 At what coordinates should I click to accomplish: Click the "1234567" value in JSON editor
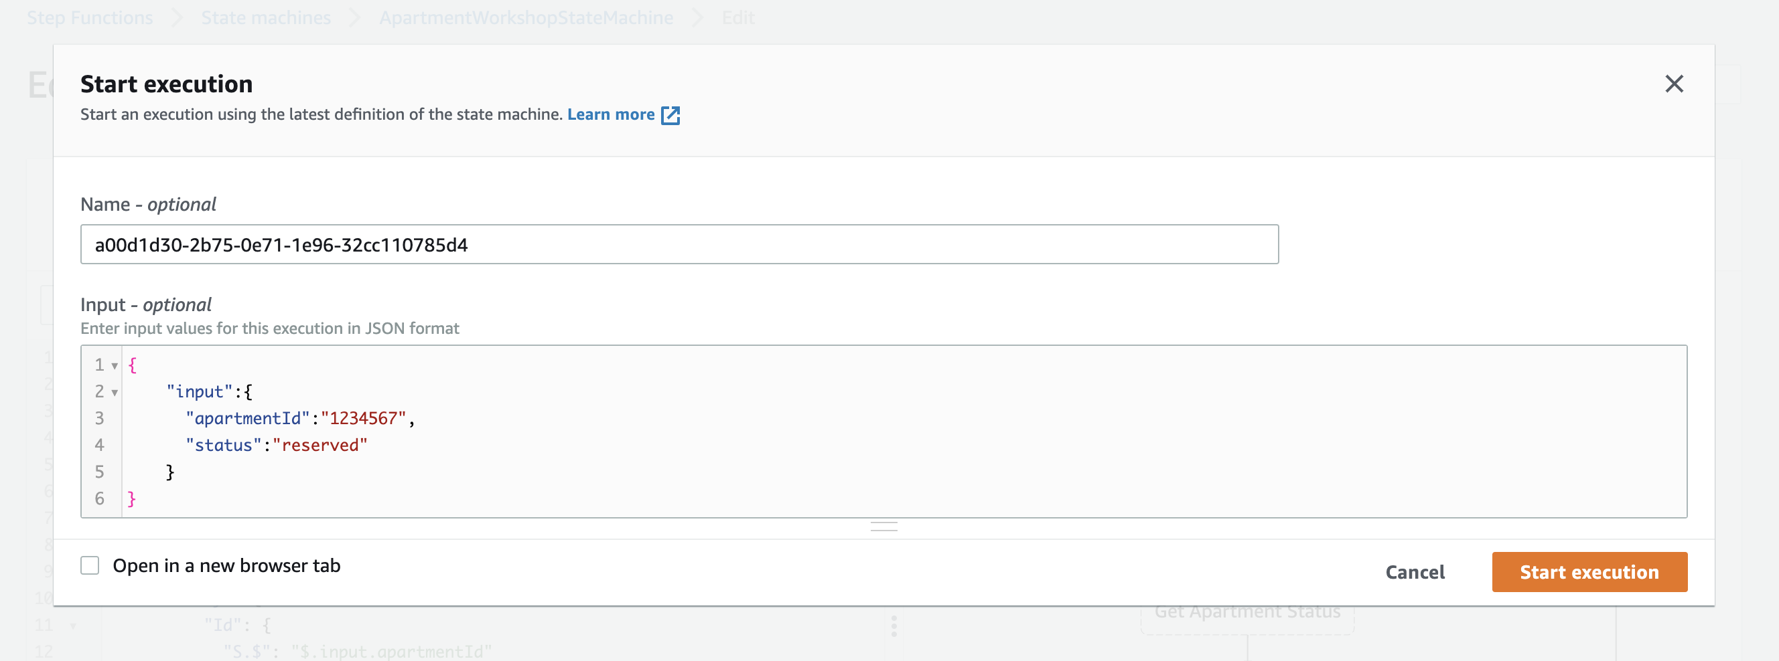[363, 418]
